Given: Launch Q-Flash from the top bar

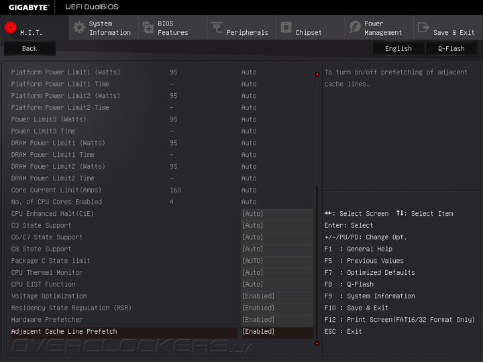Looking at the screenshot, I should pyautogui.click(x=451, y=48).
